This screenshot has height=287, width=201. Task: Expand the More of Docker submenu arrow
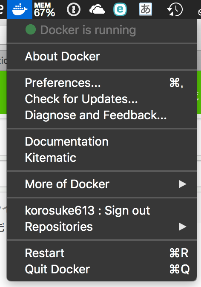tap(183, 184)
